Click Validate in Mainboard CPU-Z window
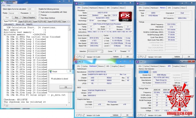Viewport: 196px width, 118px height. point(115,115)
